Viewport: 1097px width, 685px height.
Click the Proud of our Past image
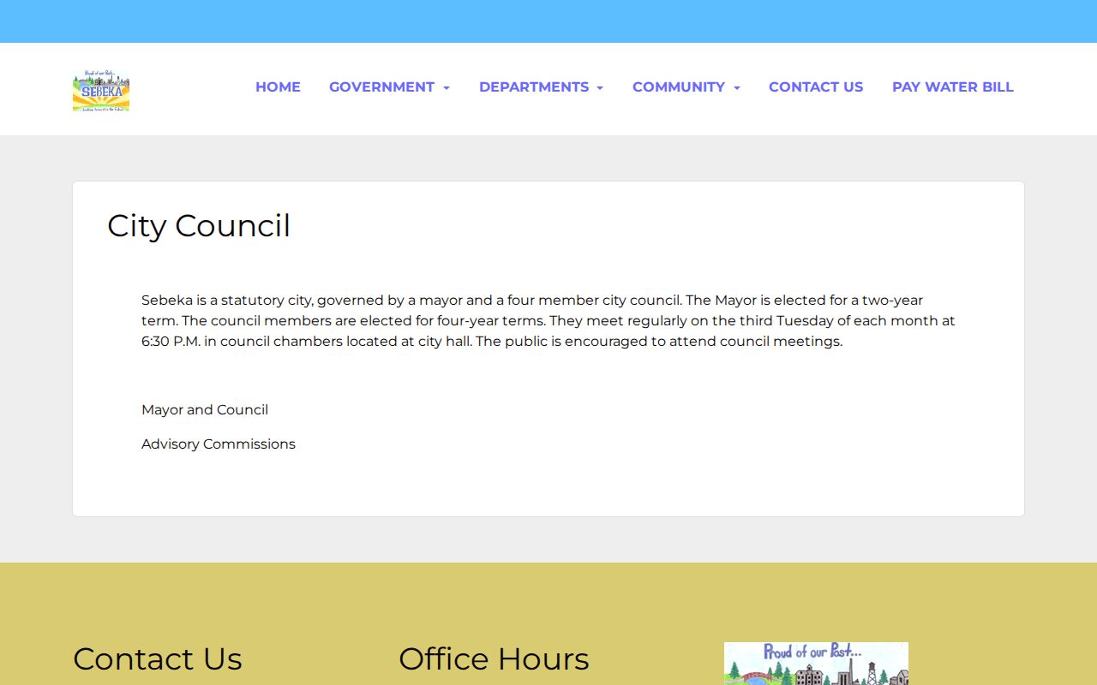[816, 664]
